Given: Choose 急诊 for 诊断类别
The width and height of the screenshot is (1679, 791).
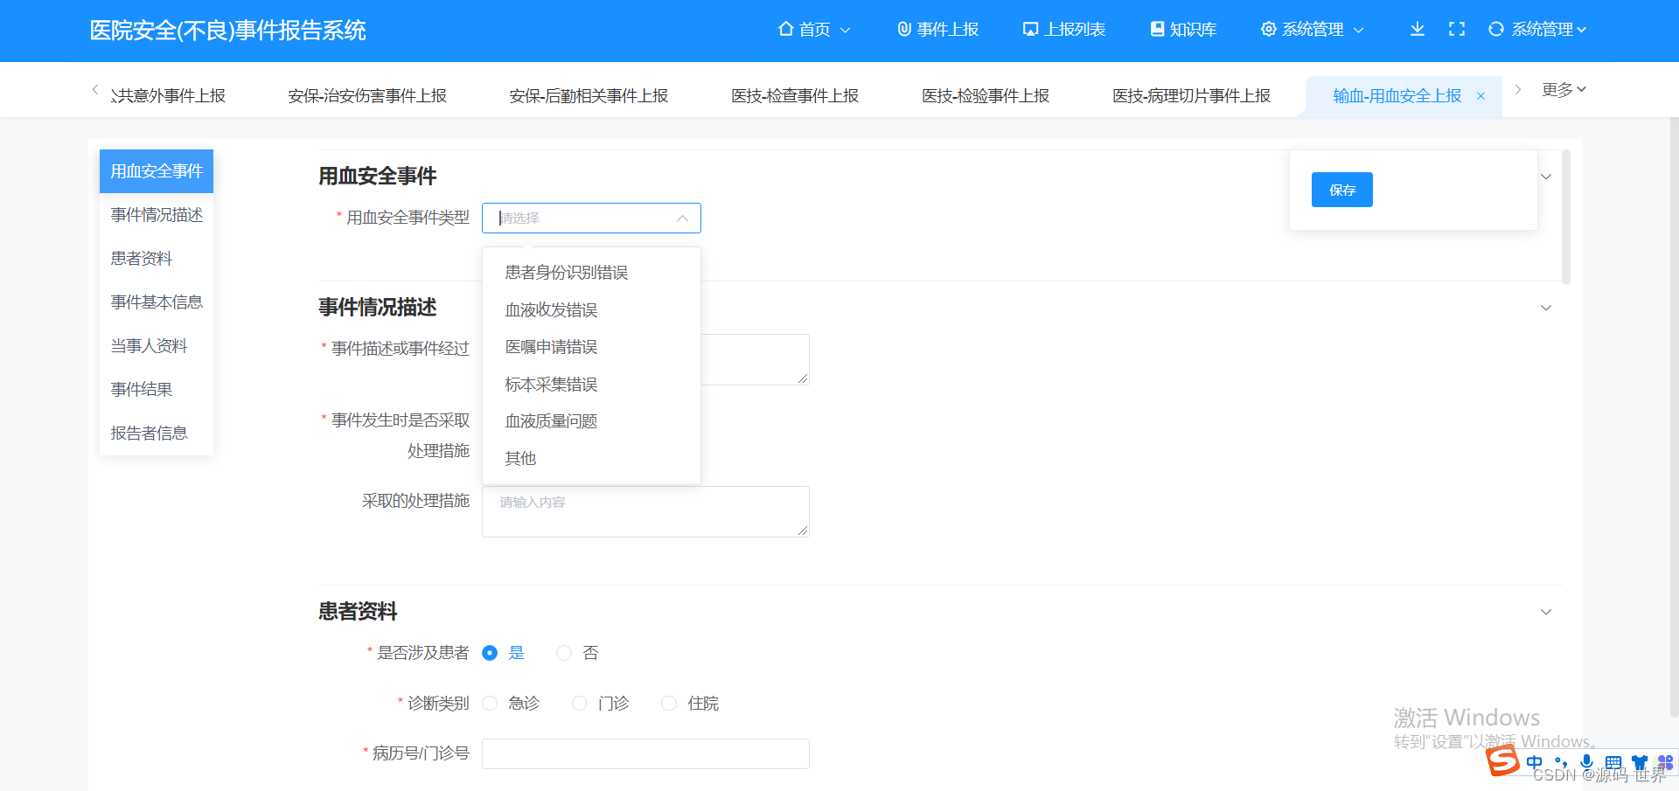Looking at the screenshot, I should [x=490, y=704].
